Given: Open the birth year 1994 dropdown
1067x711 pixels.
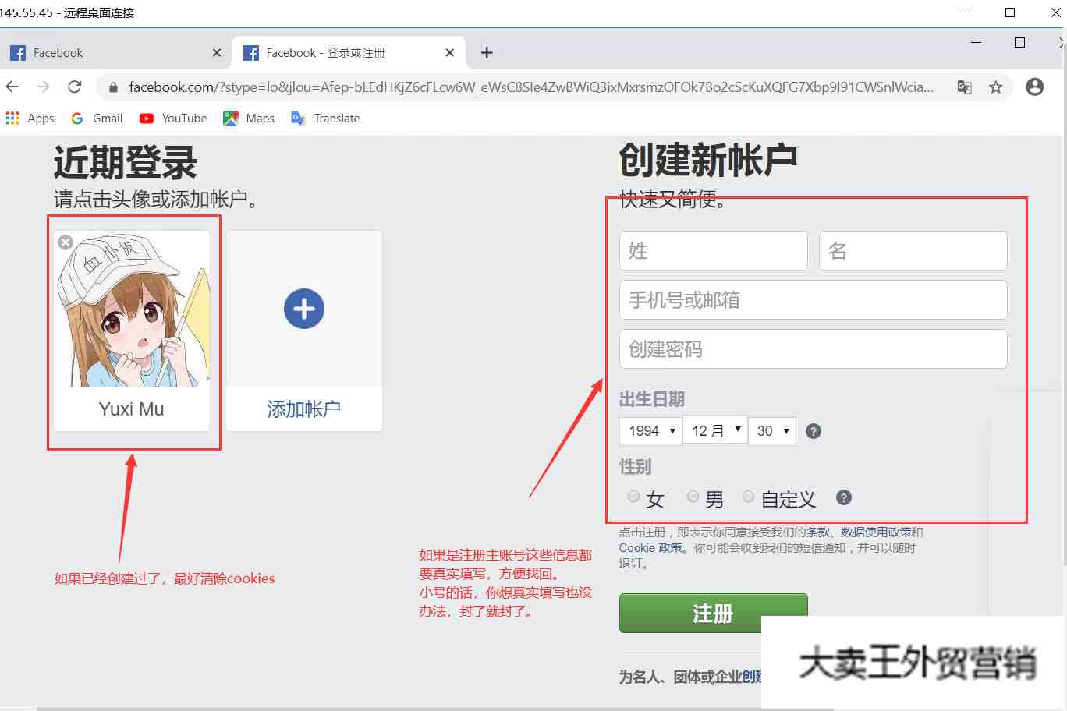Looking at the screenshot, I should coord(650,430).
